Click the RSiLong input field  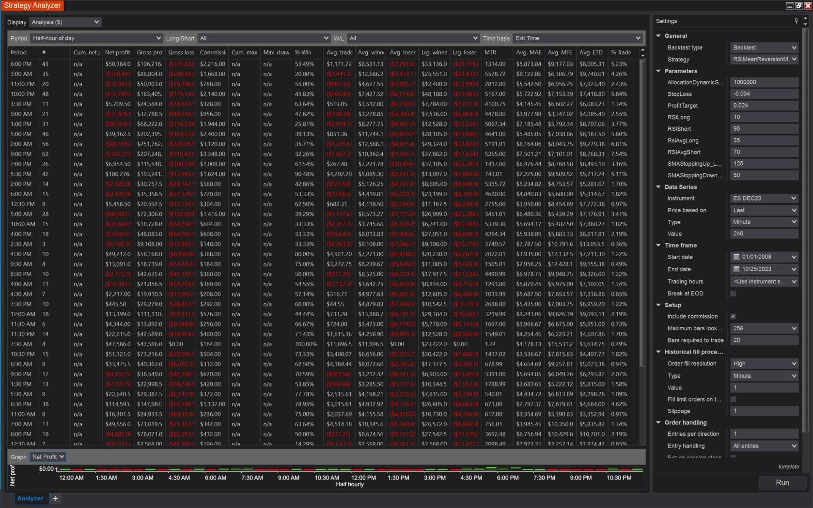(765, 117)
